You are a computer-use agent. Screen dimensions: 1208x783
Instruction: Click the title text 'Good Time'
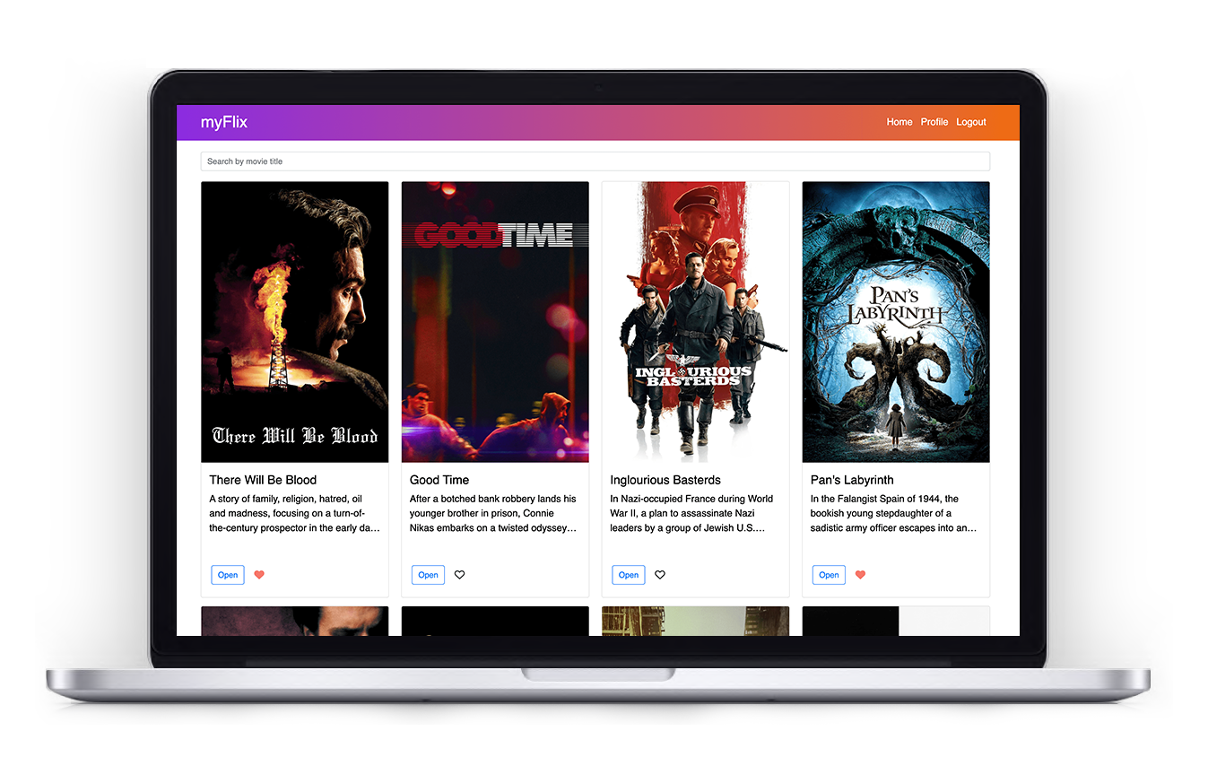(x=439, y=480)
